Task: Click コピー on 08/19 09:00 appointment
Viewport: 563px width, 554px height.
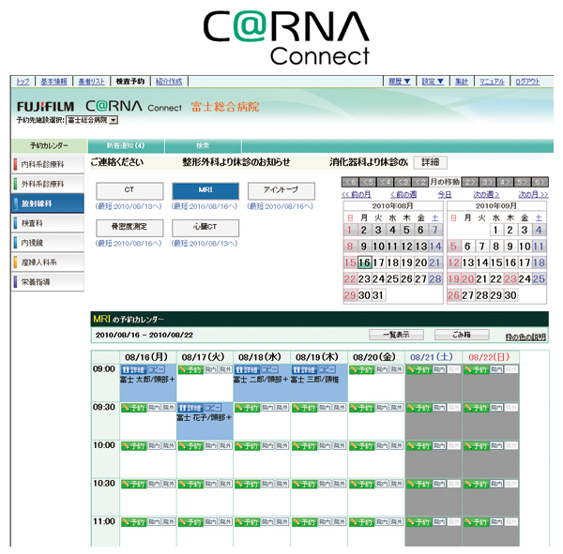Action: click(x=327, y=369)
